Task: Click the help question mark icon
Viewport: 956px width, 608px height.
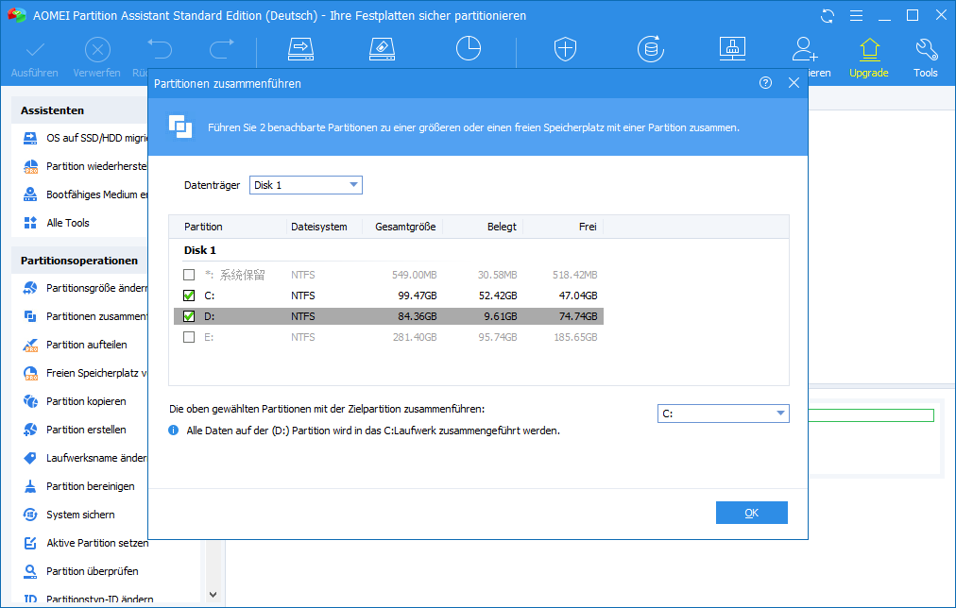Action: click(x=765, y=83)
